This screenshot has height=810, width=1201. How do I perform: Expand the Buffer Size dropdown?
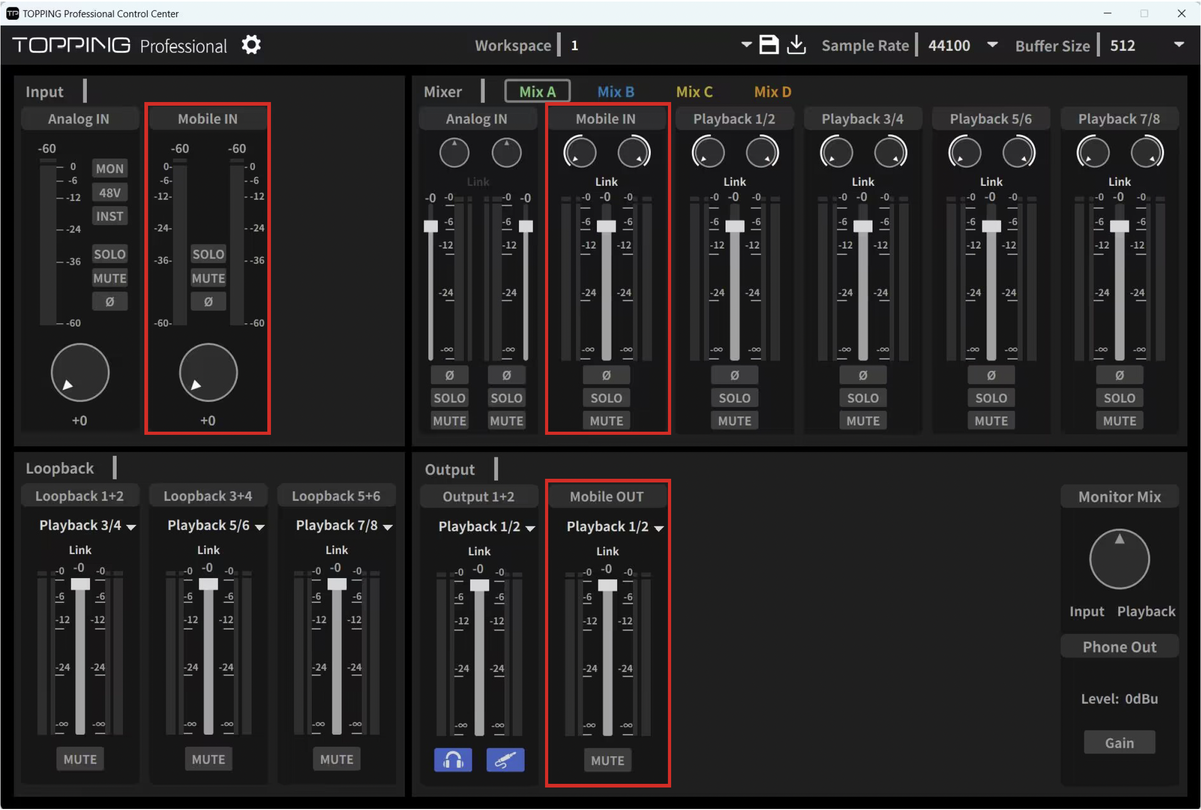point(1178,45)
